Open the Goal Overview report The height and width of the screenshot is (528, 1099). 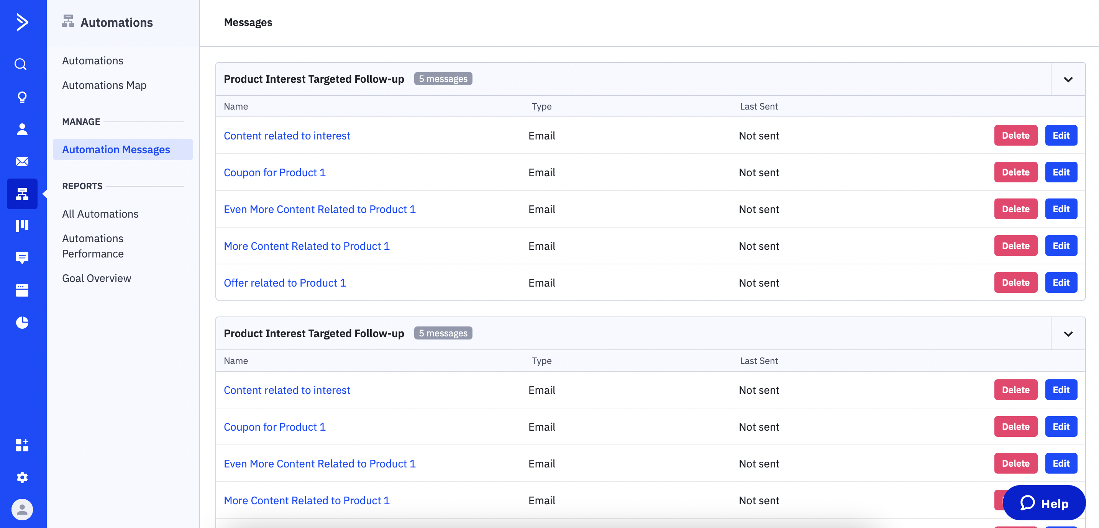tap(97, 279)
